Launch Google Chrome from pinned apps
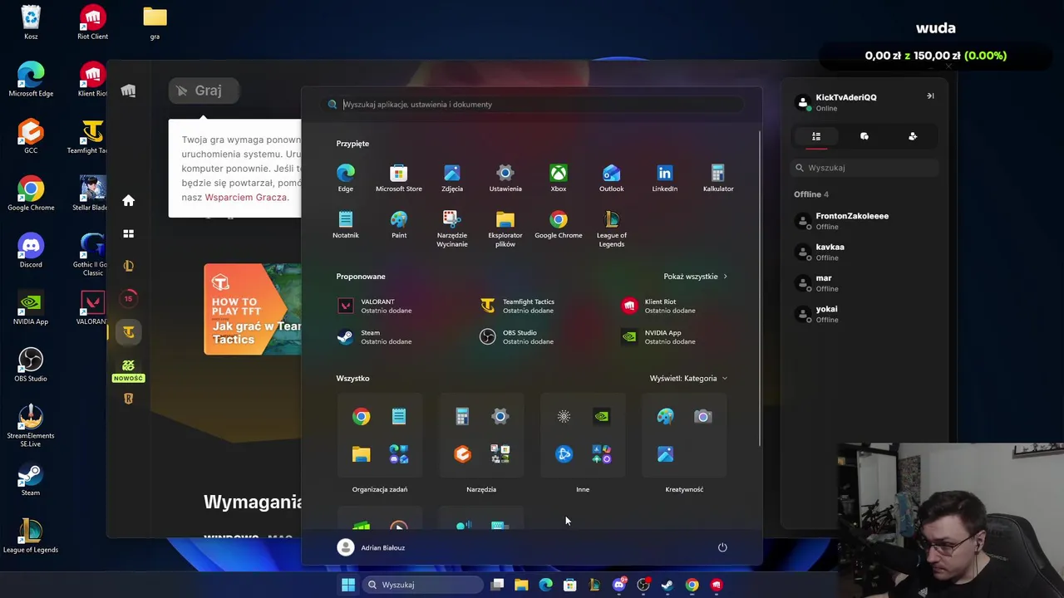 [559, 224]
